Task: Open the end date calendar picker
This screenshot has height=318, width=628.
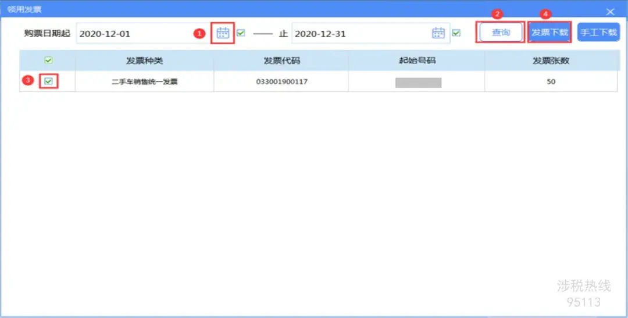Action: pos(438,33)
